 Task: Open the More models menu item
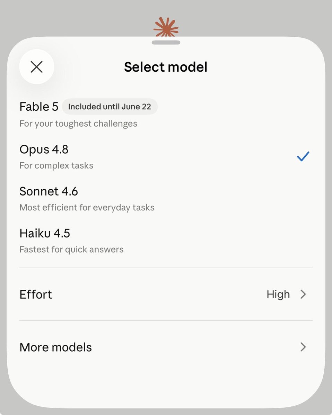click(166, 347)
